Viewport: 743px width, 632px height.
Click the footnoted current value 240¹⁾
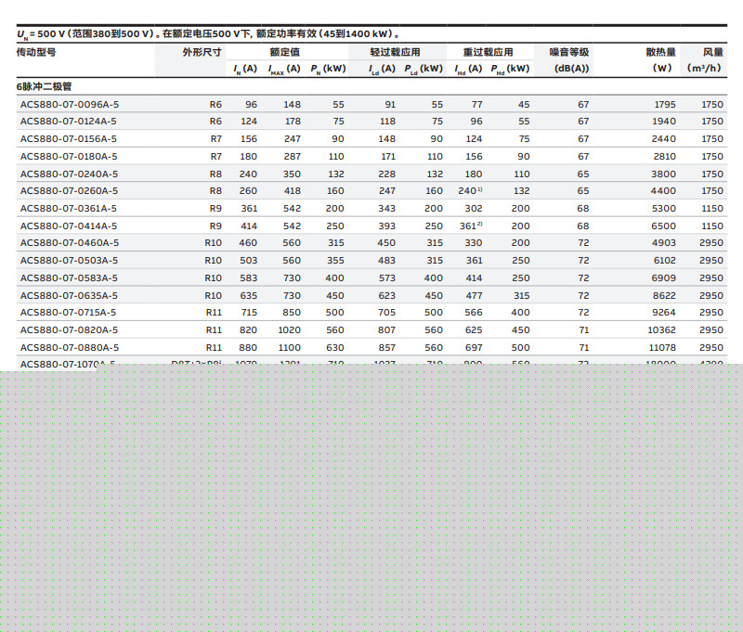[x=470, y=191]
